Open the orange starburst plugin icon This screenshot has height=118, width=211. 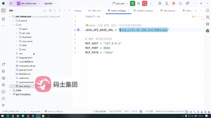coord(174,4)
